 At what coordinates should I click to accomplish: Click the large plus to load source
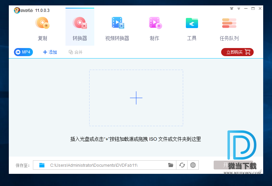pos(136,98)
